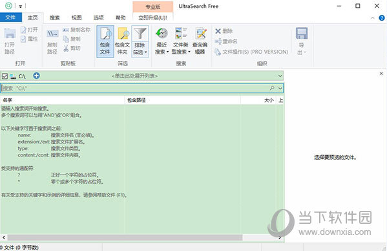Click the 复制名称 icon
Screen dimensions: 387x251
[66, 30]
